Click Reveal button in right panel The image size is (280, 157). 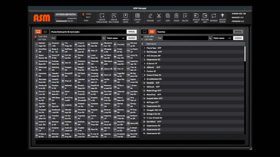(238, 32)
